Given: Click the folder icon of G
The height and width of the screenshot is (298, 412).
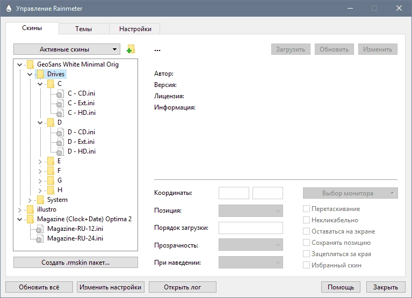Looking at the screenshot, I should click(50, 180).
